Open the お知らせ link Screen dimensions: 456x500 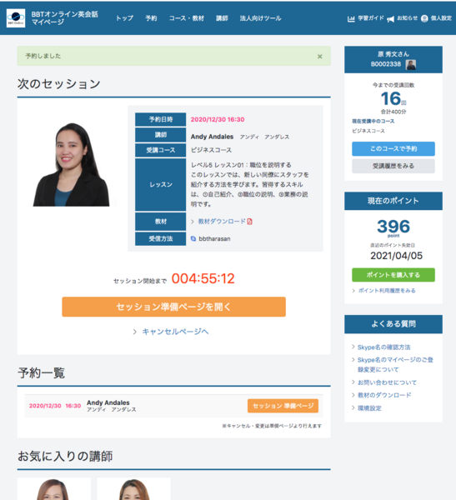(x=407, y=18)
